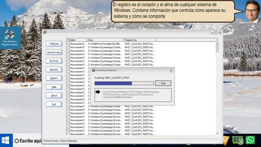Image resolution: width=261 pixels, height=147 pixels.
Task: Click the registry repair window title icon
Action: tap(45, 32)
